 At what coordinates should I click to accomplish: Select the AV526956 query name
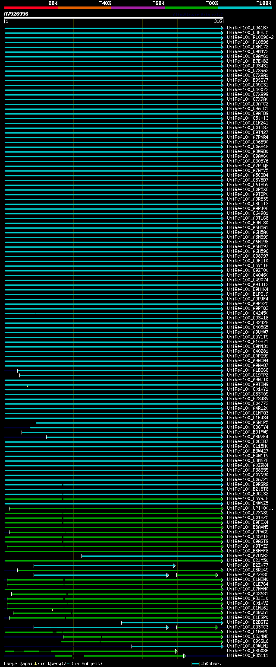pyautogui.click(x=16, y=14)
